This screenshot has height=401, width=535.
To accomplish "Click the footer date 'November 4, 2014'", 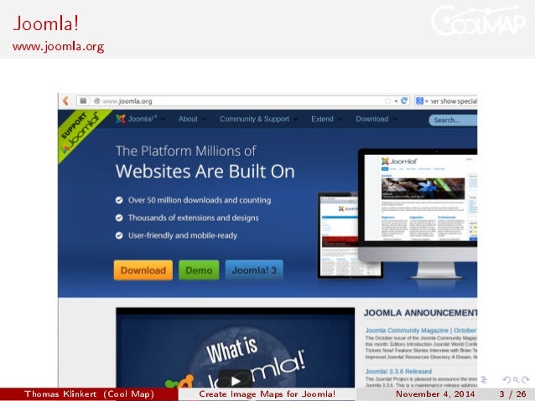I will [x=435, y=394].
